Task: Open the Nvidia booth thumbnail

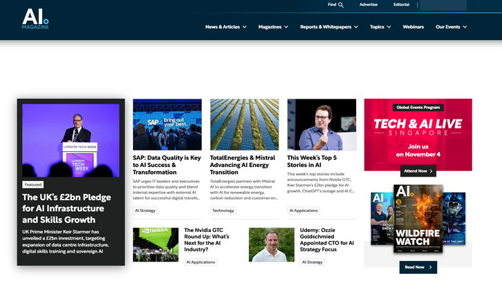Action: click(156, 244)
